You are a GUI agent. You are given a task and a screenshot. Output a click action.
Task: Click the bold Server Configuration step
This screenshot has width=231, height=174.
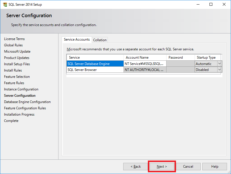point(20,96)
